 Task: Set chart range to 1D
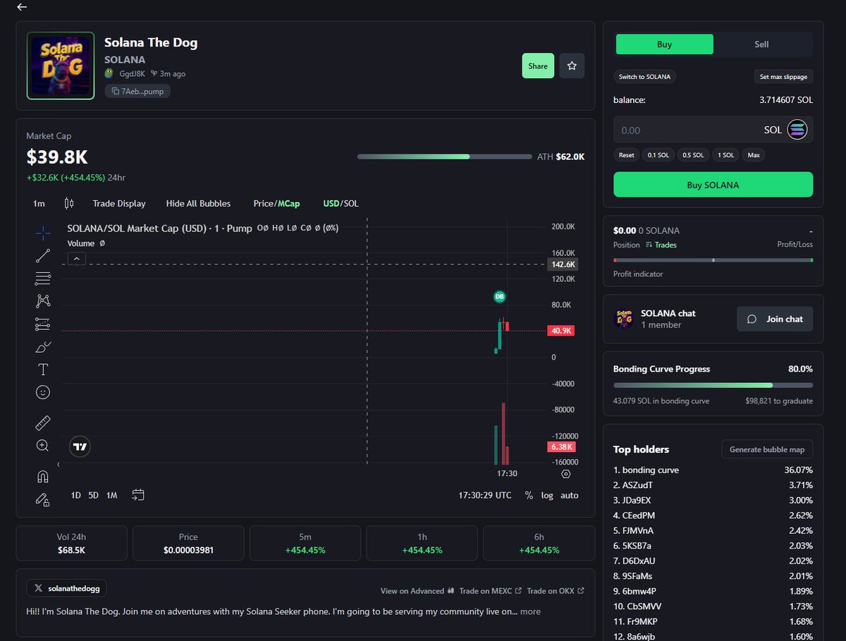(75, 495)
